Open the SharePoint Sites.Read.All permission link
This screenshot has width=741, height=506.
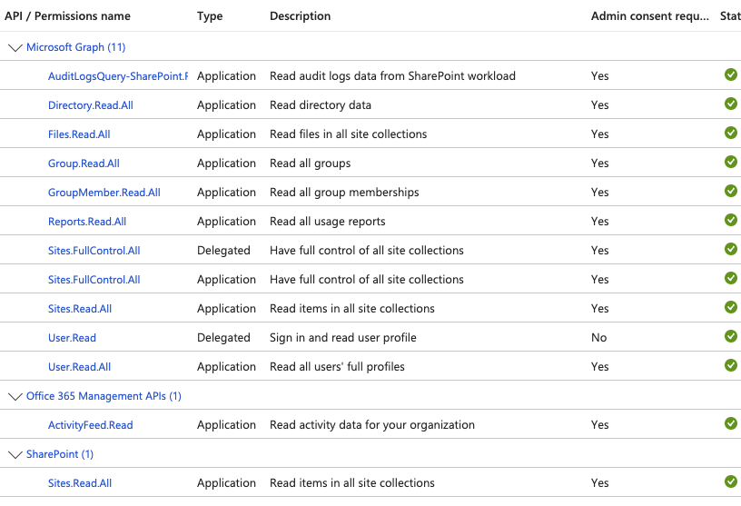click(x=80, y=483)
